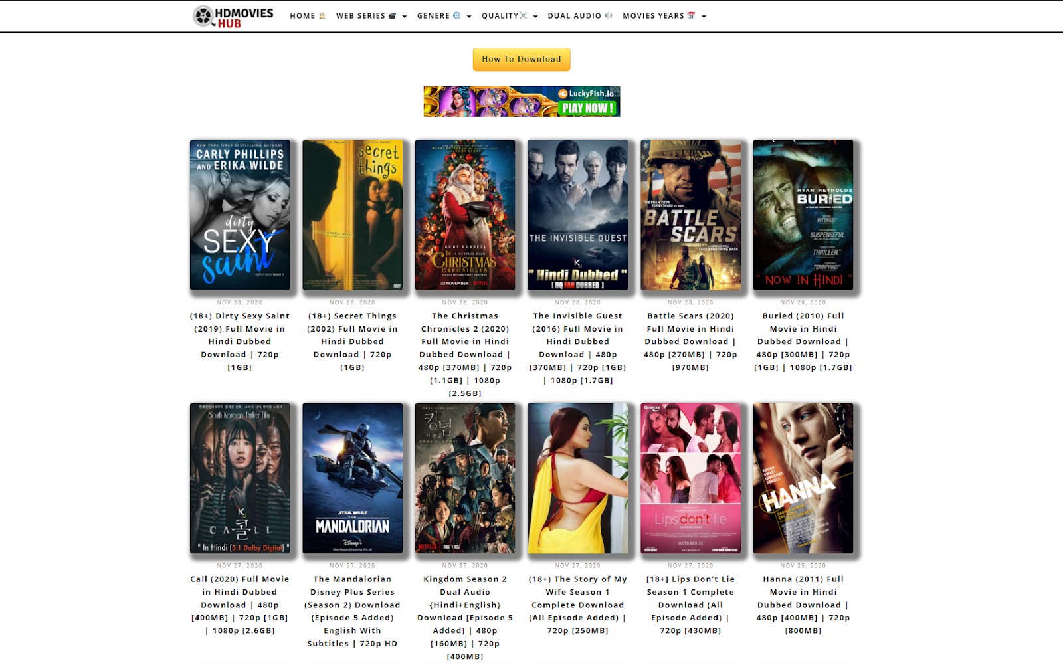Follow The Invisible Guest (2016) title link
The width and height of the screenshot is (1063, 663).
(x=578, y=348)
